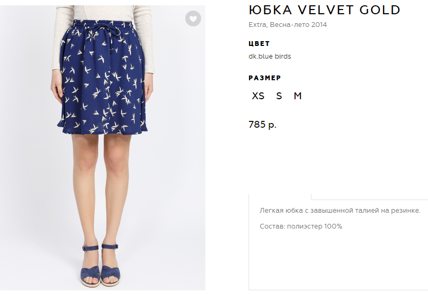
Task: Click the skirt description text Легкая юбка
Action: [340, 211]
